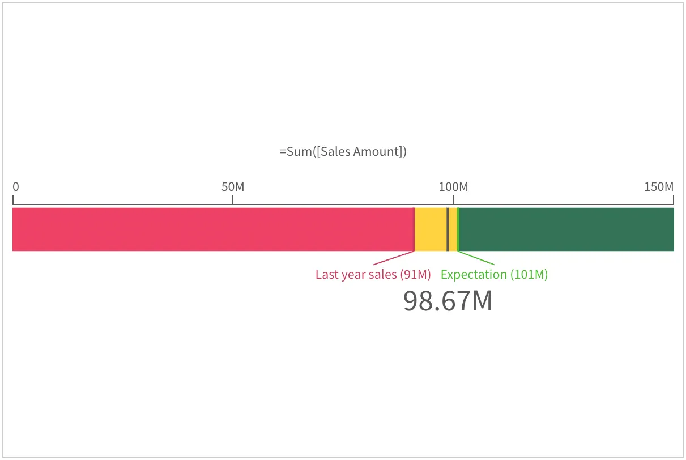The height and width of the screenshot is (460, 686).
Task: Select the bright green expectation reference line
Action: point(458,229)
